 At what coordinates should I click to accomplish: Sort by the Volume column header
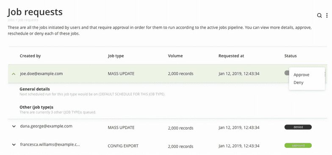coord(175,56)
